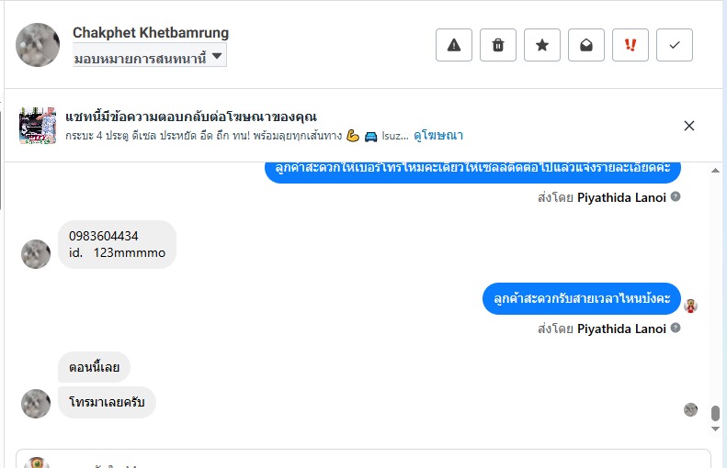Click the message reply input box
The image size is (727, 468).
coord(368,461)
